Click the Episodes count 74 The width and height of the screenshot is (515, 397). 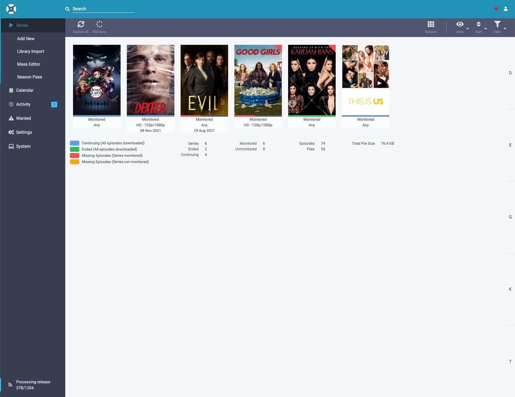(x=323, y=143)
